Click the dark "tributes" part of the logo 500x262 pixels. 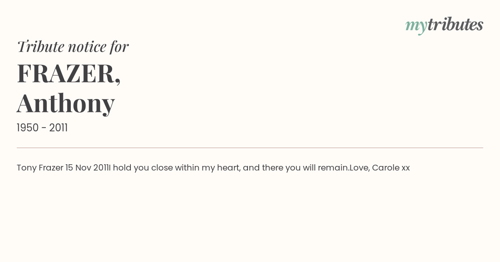[x=455, y=25]
